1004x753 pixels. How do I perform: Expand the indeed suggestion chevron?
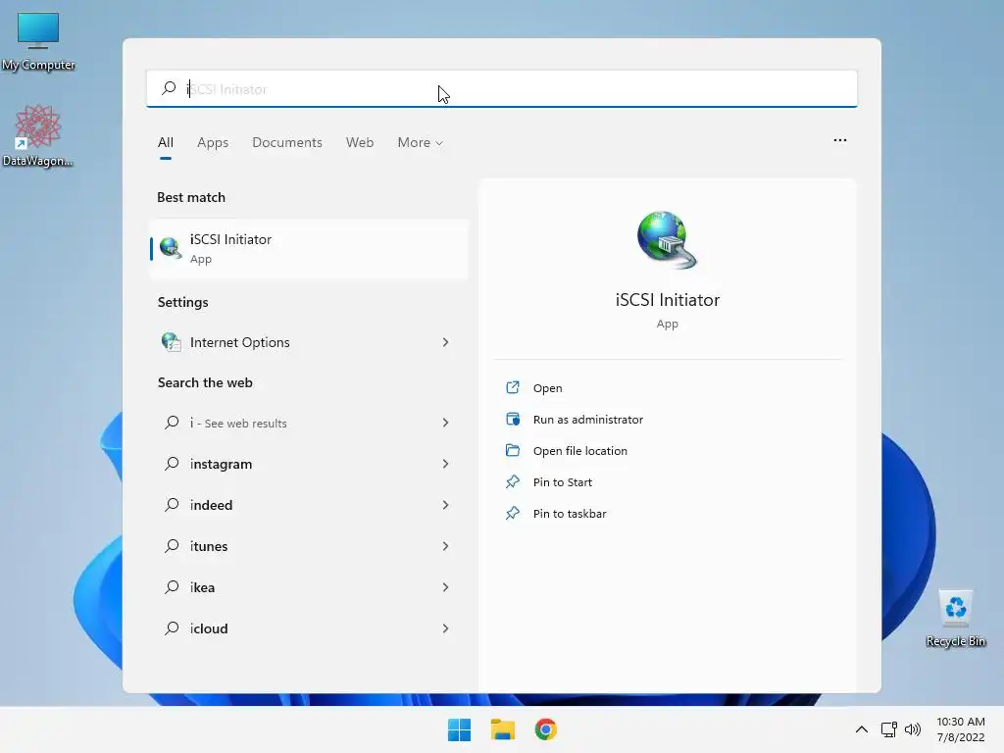click(x=446, y=505)
